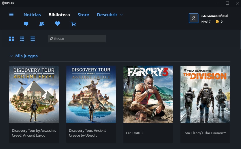Open the user avatar profile

click(x=194, y=18)
